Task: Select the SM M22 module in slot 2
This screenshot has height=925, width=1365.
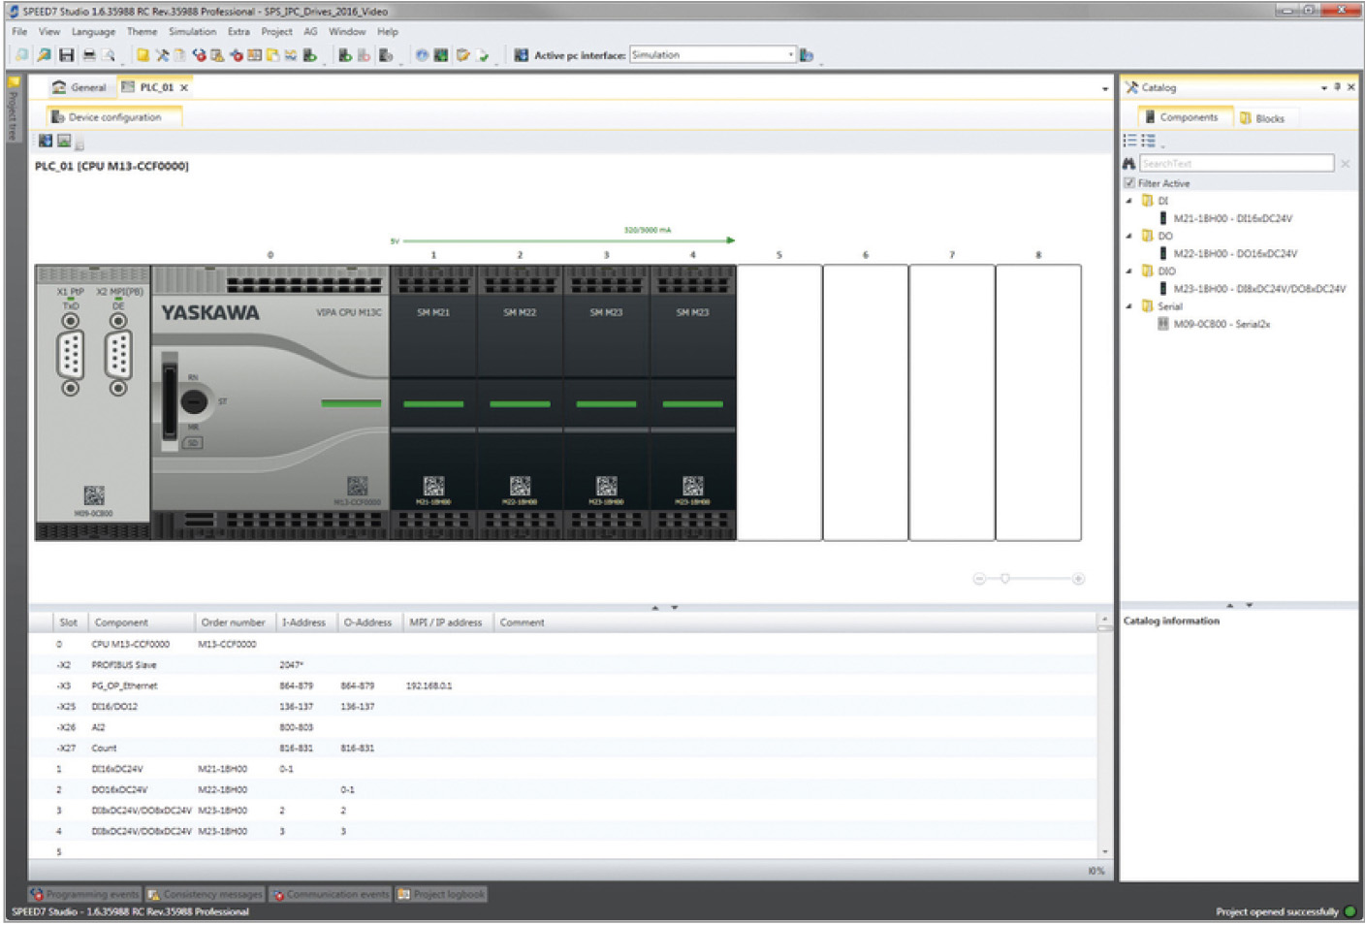Action: [x=520, y=402]
